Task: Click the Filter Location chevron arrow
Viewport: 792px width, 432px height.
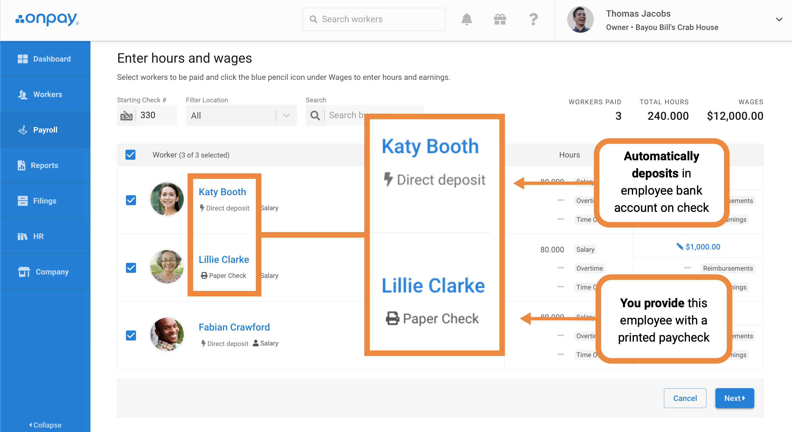Action: [286, 116]
